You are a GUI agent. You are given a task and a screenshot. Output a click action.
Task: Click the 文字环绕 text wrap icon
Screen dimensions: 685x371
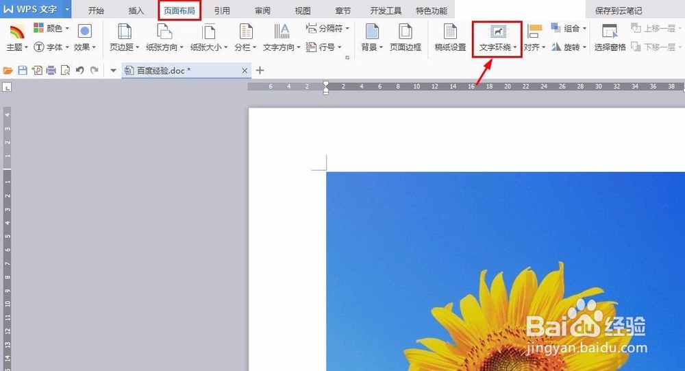coord(498,32)
